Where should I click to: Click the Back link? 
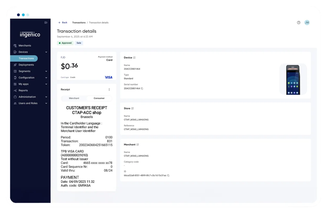click(63, 23)
